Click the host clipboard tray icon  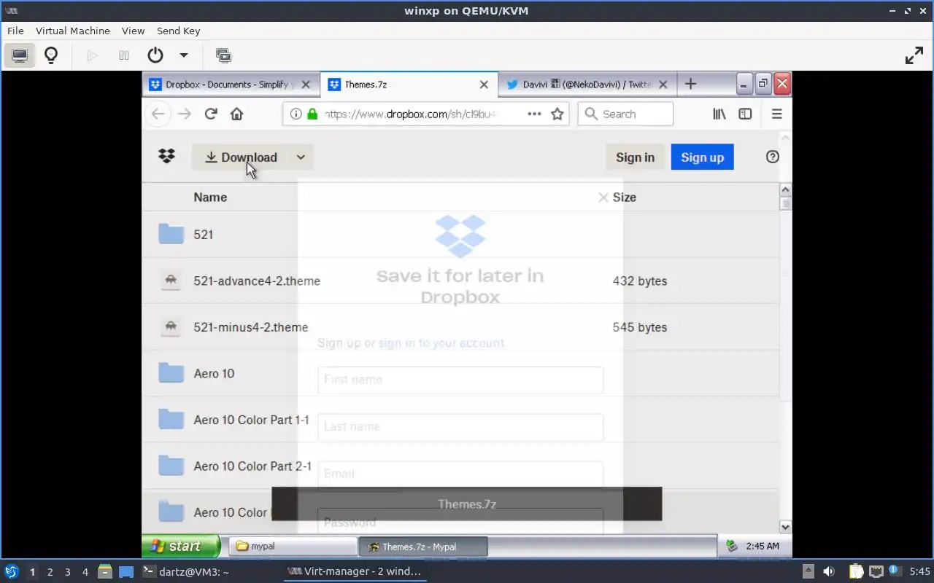point(855,571)
